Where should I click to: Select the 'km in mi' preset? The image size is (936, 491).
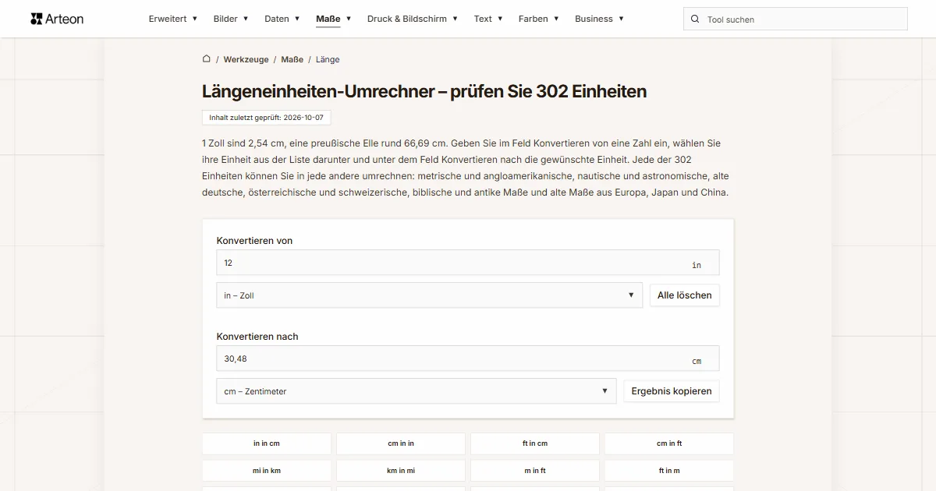click(401, 471)
